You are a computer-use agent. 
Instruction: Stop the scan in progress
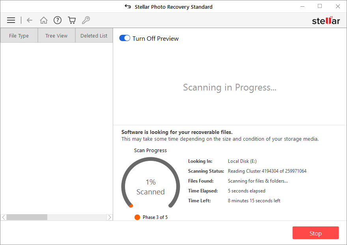[315, 233]
